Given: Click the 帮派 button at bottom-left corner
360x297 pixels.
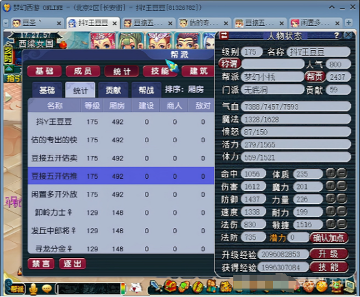Looking at the screenshot, I should click(16, 289).
